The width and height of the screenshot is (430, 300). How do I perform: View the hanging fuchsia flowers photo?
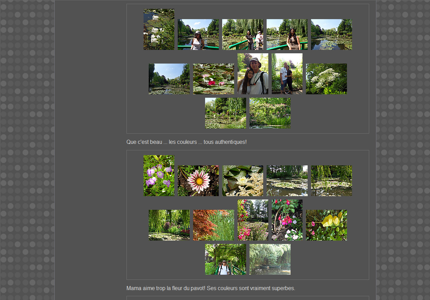pyautogui.click(x=287, y=220)
